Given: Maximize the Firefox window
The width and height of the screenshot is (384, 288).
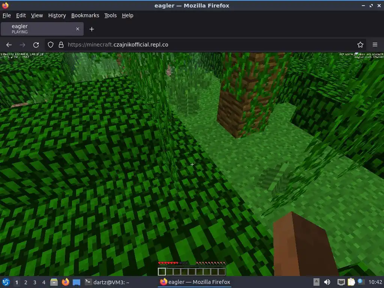Looking at the screenshot, I should [x=371, y=5].
